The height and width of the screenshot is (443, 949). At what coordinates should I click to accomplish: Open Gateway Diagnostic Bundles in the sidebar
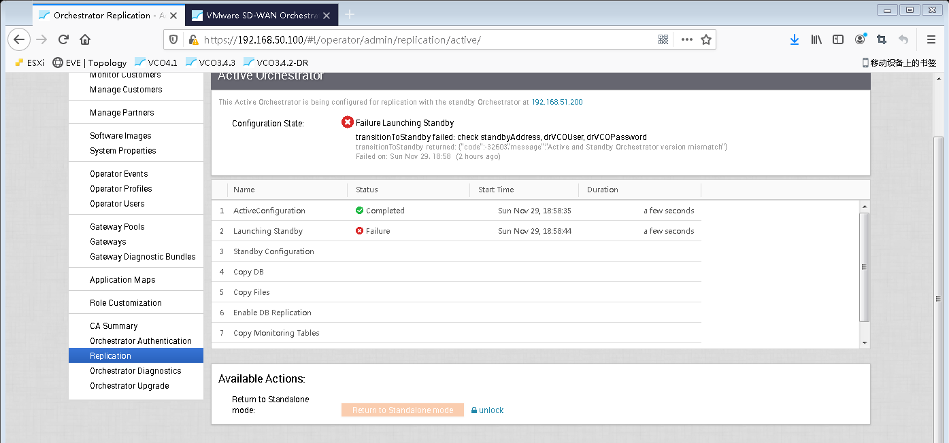click(143, 257)
